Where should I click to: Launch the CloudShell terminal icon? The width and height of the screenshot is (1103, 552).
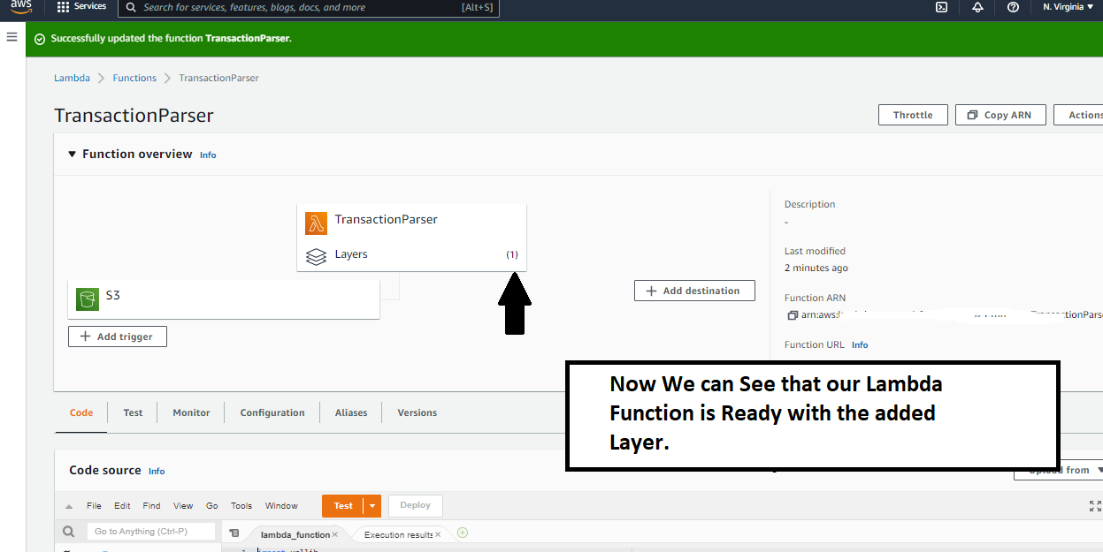(x=942, y=7)
